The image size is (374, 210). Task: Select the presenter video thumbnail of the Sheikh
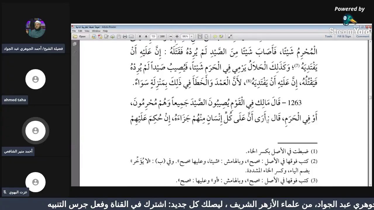(x=35, y=28)
